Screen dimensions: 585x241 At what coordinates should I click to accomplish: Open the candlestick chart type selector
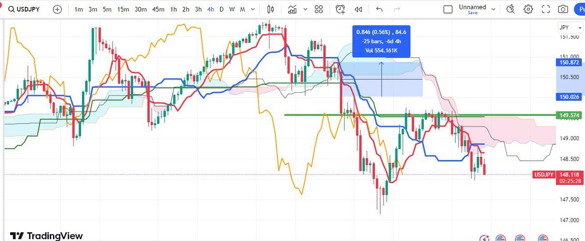tap(272, 9)
